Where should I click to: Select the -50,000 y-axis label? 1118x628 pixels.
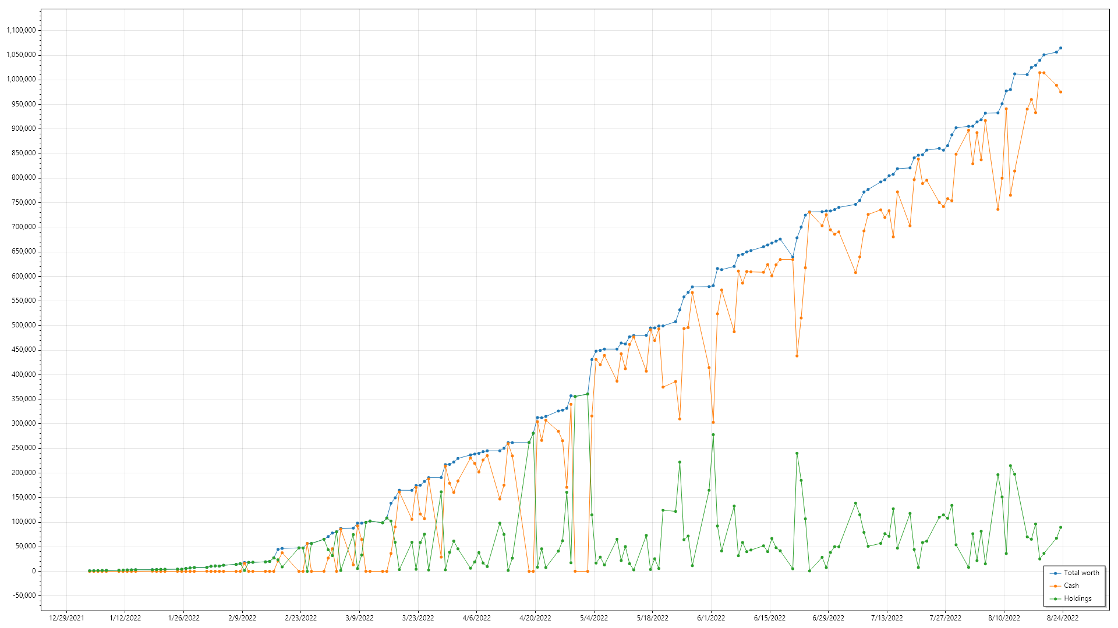pyautogui.click(x=24, y=595)
